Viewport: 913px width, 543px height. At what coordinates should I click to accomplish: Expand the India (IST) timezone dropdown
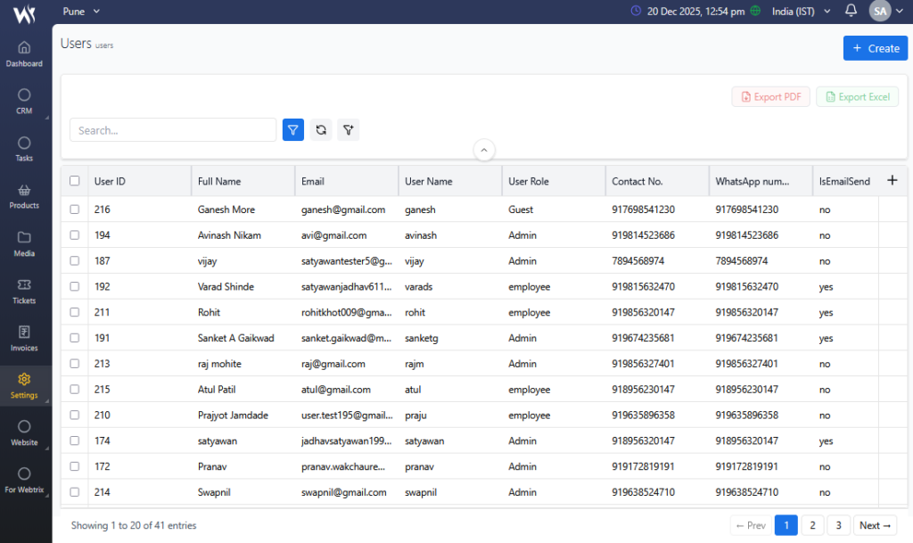coord(801,11)
